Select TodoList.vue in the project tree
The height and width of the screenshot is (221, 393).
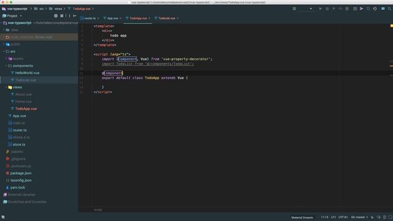(26, 80)
